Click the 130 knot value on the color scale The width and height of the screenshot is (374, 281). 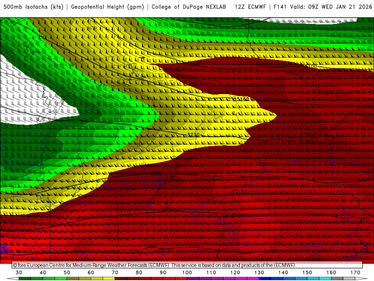259,273
